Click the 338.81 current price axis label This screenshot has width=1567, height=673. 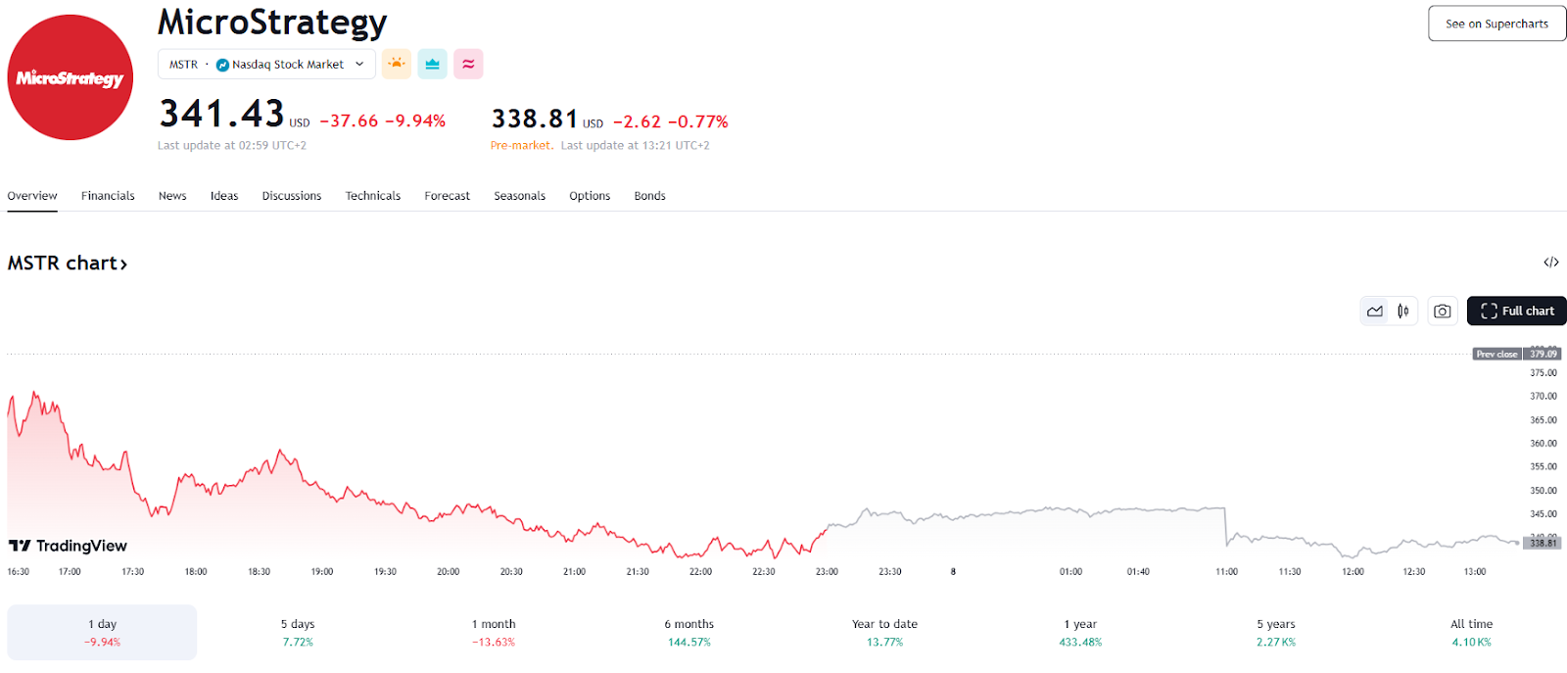pyautogui.click(x=1543, y=543)
